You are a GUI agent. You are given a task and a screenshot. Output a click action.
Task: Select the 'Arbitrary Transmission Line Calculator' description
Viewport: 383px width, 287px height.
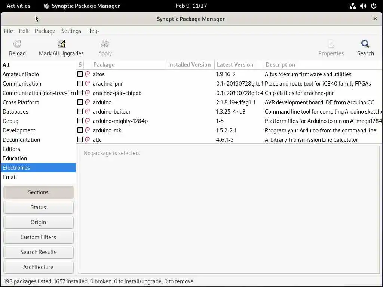pyautogui.click(x=312, y=140)
